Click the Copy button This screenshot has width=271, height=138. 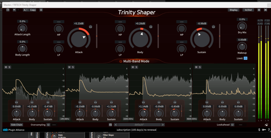point(33,10)
